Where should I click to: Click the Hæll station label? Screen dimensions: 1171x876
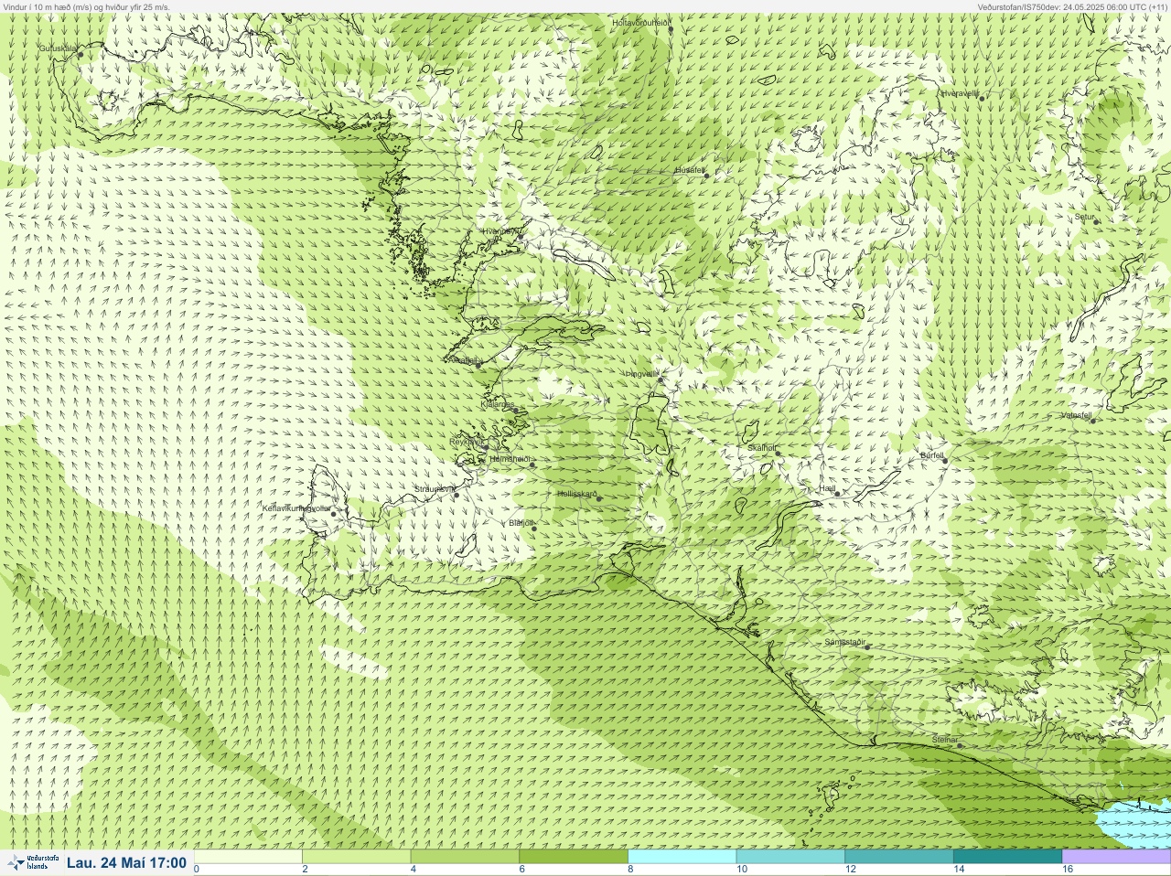(827, 488)
